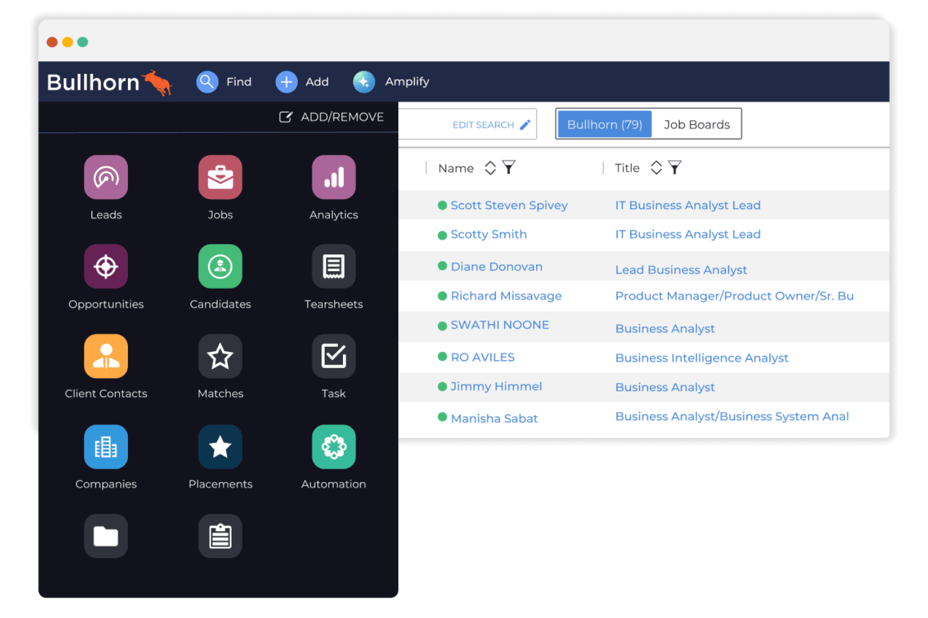Open the Companies building icon
The image size is (928, 618).
[x=106, y=447]
